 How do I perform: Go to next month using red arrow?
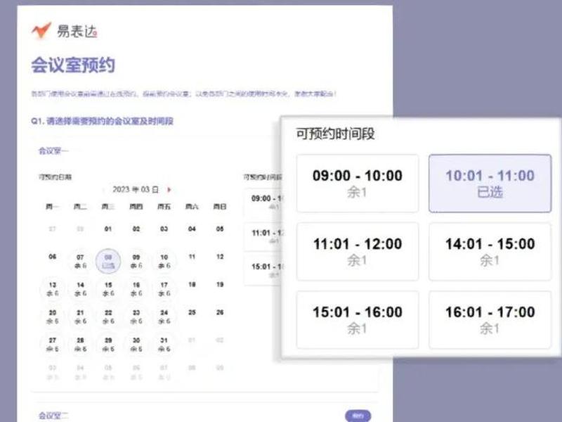(x=169, y=189)
